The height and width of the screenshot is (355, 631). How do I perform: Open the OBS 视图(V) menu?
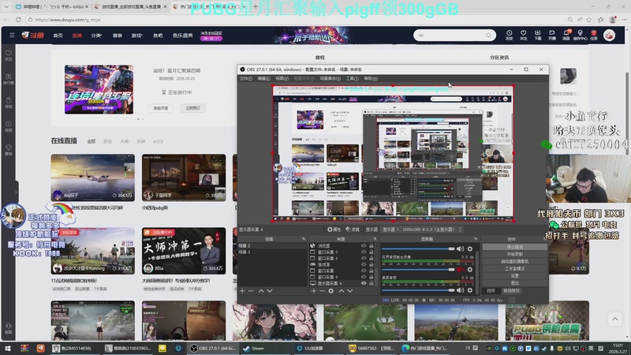282,78
